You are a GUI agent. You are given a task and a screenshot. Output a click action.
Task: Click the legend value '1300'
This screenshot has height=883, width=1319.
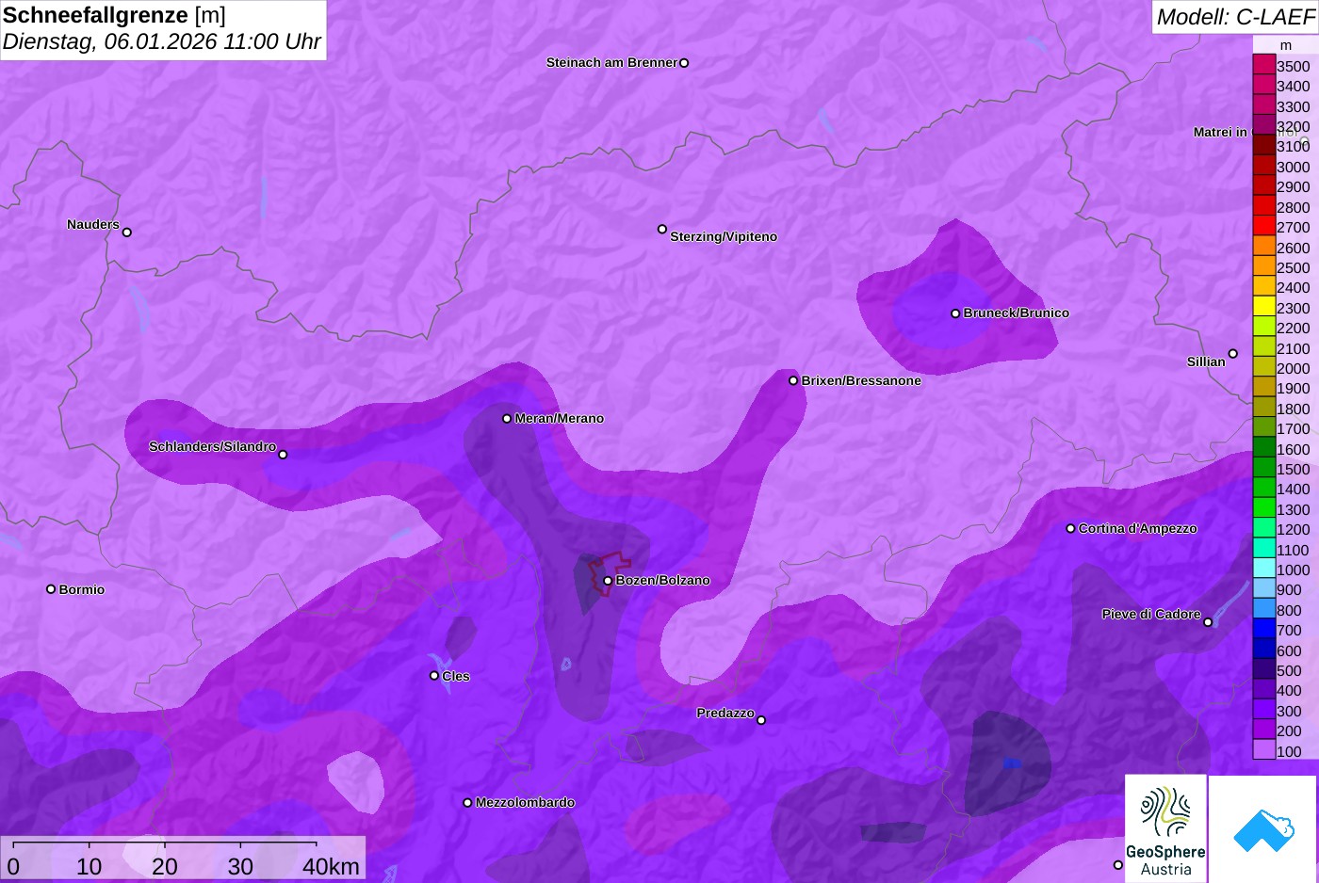[x=1294, y=510]
